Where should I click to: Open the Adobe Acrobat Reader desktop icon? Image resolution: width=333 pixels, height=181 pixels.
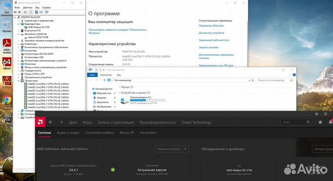pyautogui.click(x=7, y=43)
